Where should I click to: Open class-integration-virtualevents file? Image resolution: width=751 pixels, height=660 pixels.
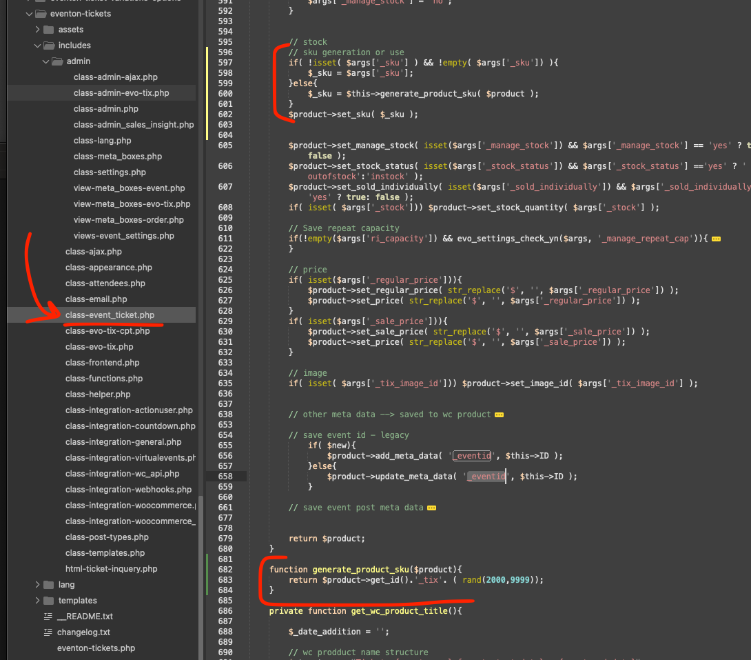coord(130,457)
